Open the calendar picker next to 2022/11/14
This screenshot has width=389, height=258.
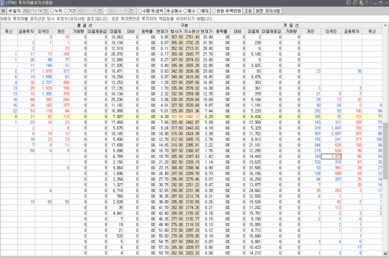[46, 11]
